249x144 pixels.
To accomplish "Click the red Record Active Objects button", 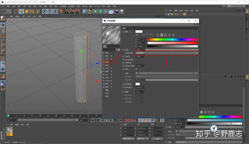I will tap(126, 121).
